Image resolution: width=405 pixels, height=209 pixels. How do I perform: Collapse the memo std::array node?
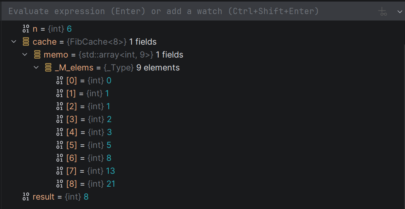tap(25, 55)
